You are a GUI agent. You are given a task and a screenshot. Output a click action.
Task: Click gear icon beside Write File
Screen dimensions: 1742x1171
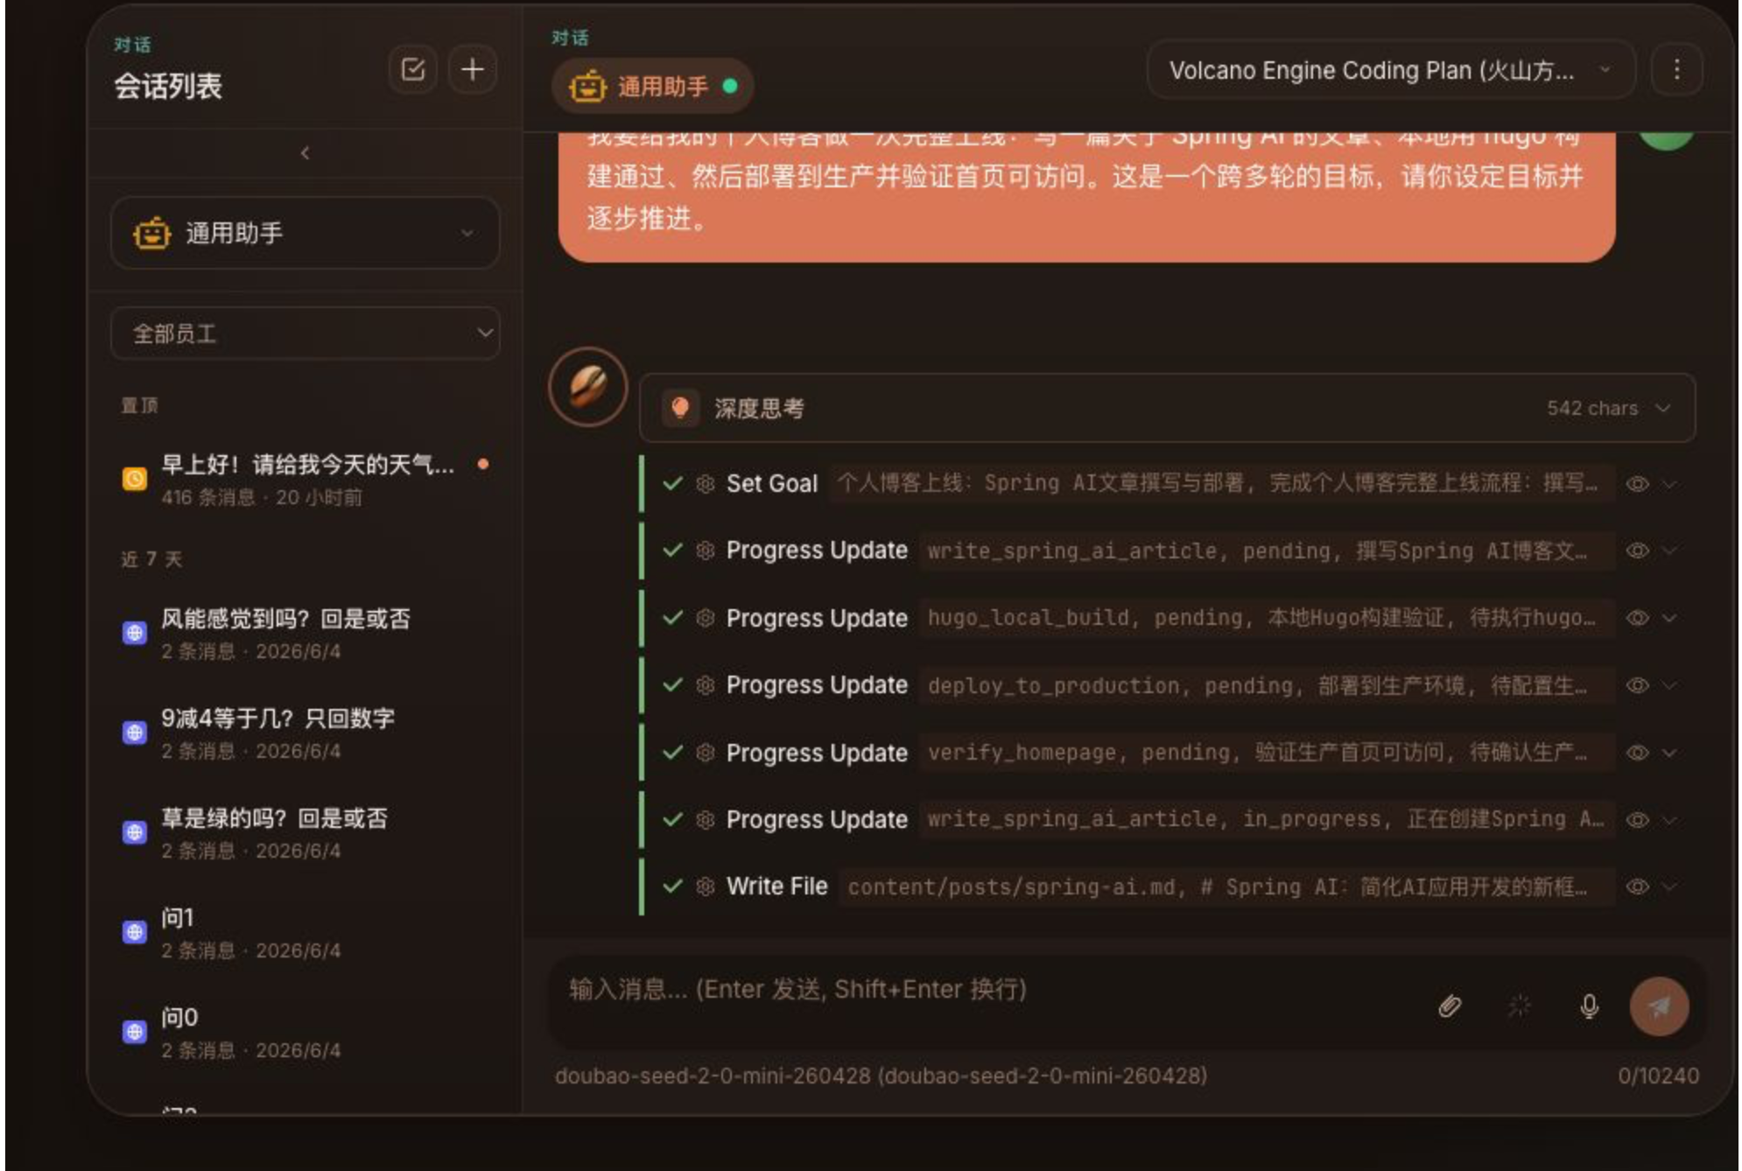706,887
